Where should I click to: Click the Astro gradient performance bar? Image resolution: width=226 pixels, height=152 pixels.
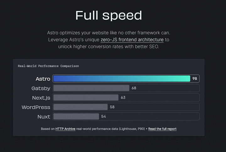[121, 79]
